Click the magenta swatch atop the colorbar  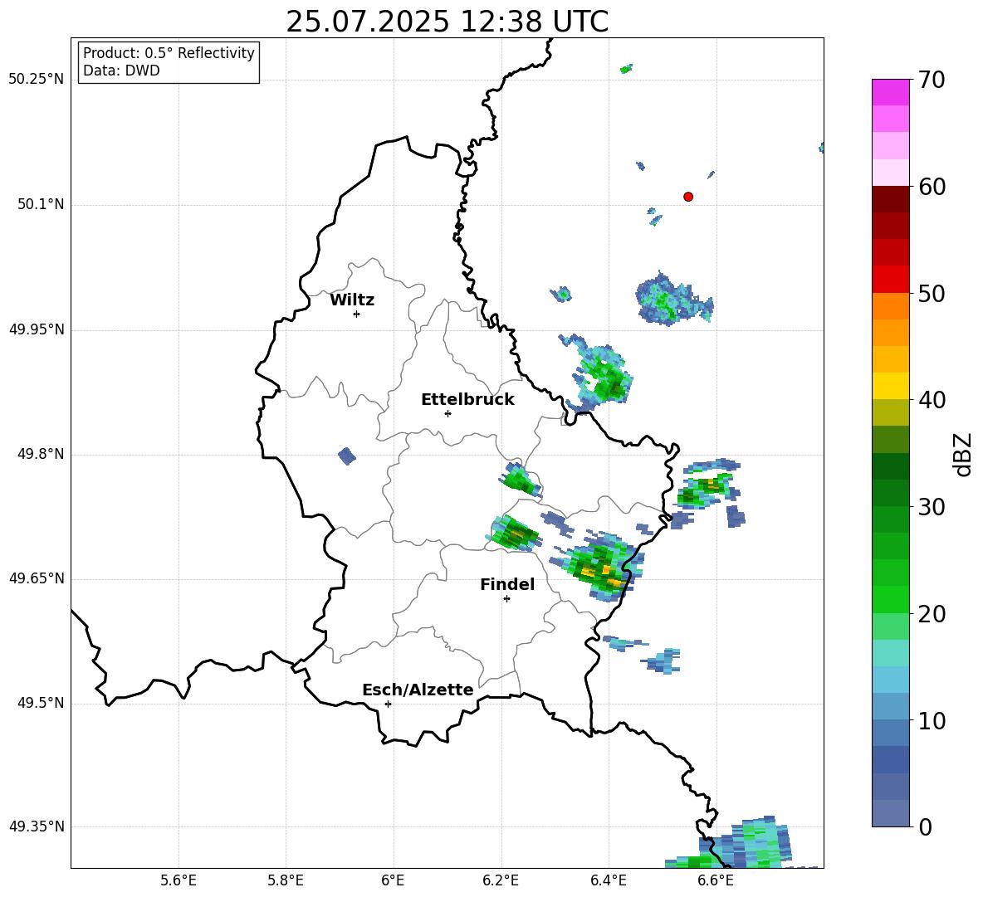pos(890,92)
